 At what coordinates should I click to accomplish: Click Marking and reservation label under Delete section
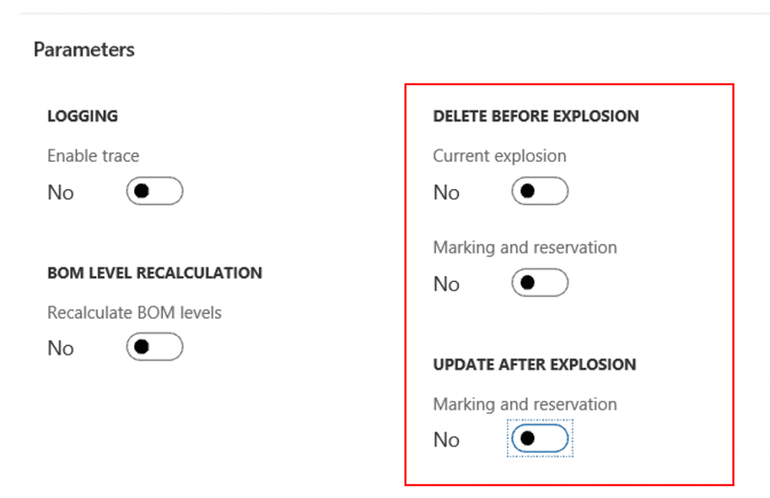pyautogui.click(x=525, y=247)
